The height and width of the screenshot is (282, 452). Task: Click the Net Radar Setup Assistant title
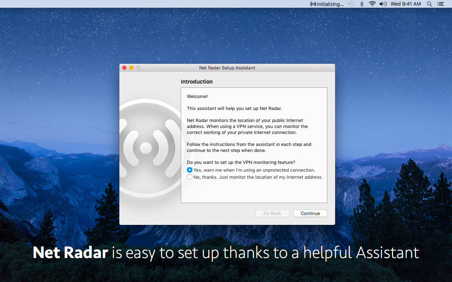click(x=227, y=68)
